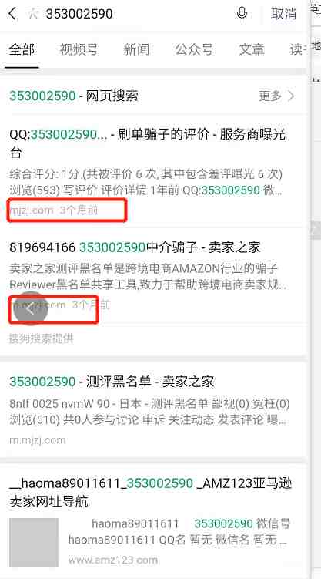The height and width of the screenshot is (579, 321).
Task: Open the 新闻 tab
Action: [136, 49]
